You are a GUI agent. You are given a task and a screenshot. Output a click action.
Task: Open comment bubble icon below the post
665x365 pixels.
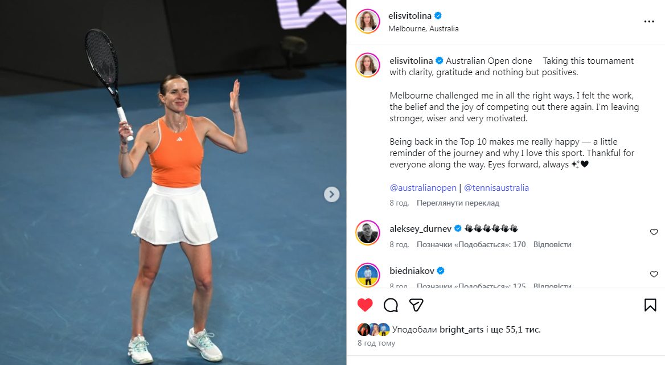tap(391, 305)
